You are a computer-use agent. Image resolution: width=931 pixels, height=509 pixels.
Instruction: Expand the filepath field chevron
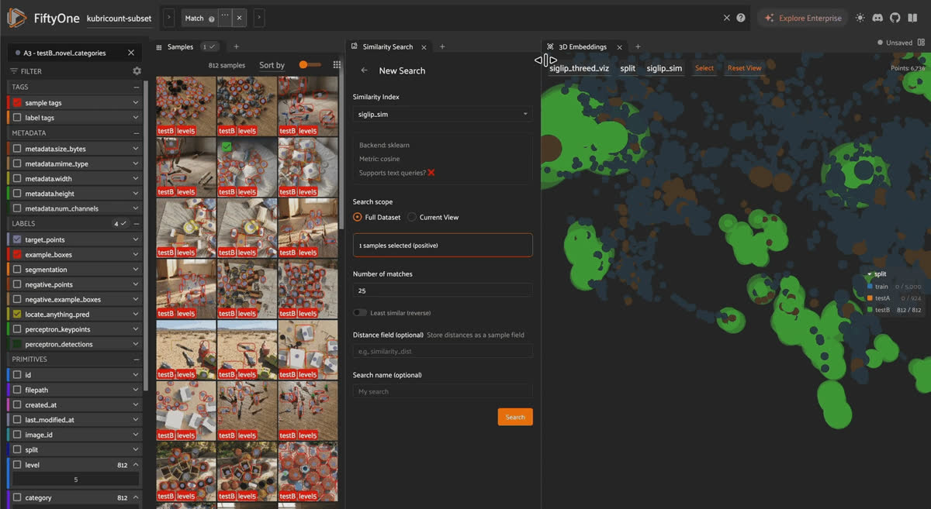click(136, 390)
